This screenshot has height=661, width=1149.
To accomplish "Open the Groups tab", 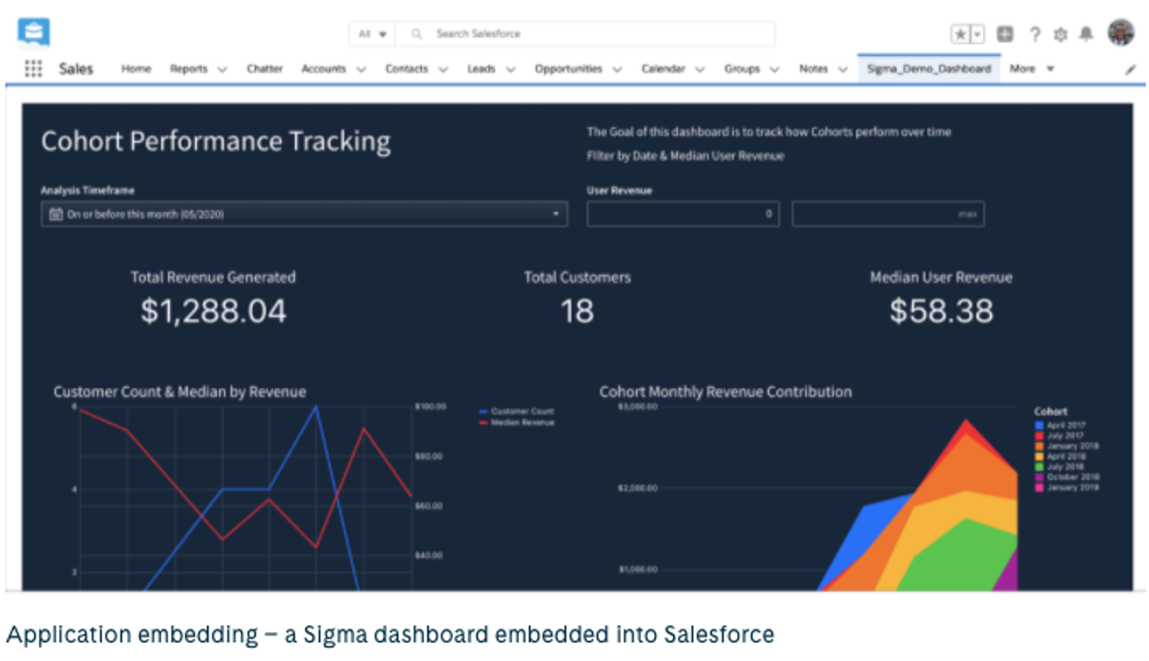I will tap(742, 69).
